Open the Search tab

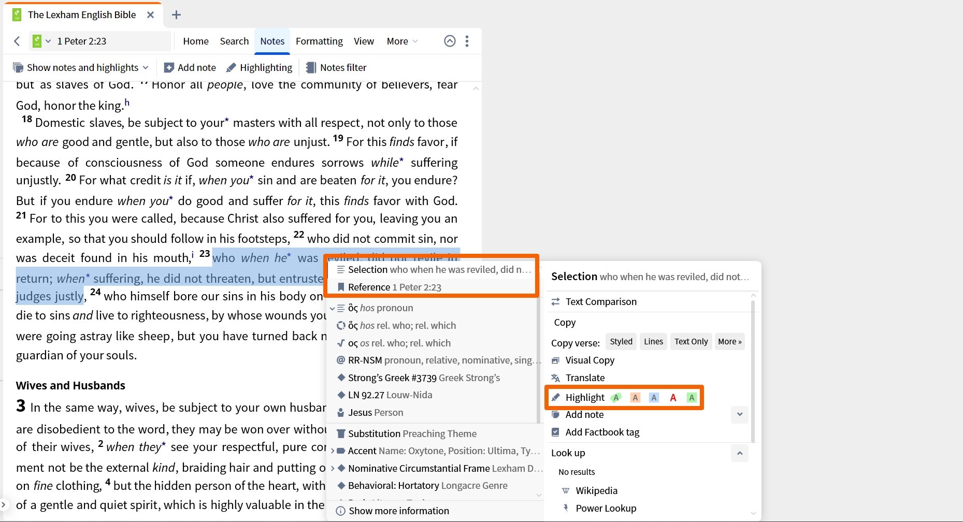point(234,41)
